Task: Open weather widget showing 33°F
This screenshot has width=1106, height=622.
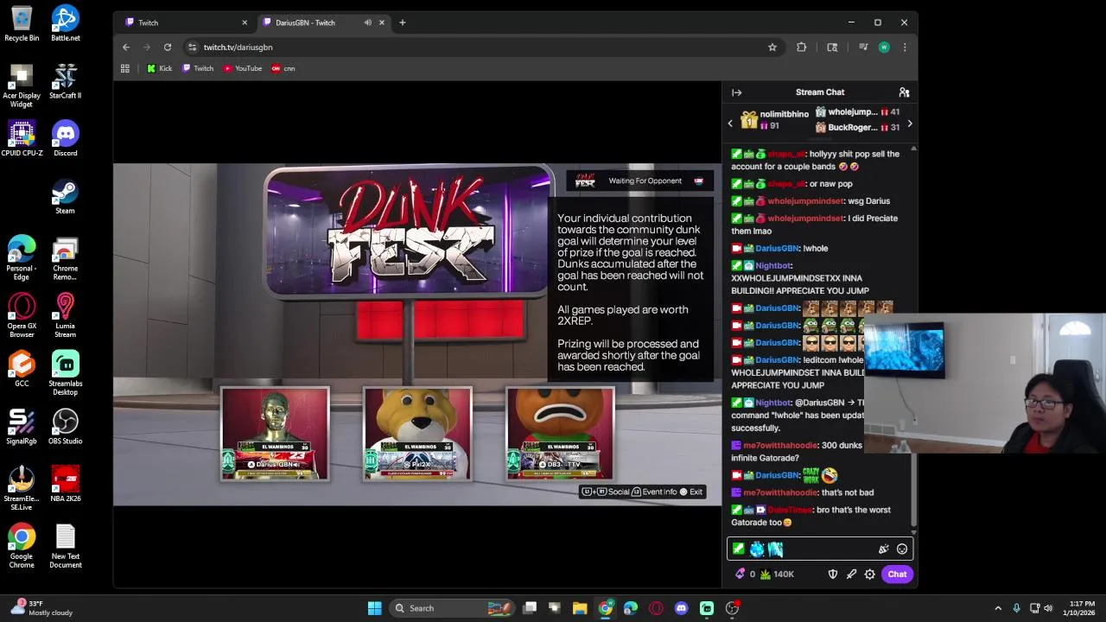Action: coord(41,608)
